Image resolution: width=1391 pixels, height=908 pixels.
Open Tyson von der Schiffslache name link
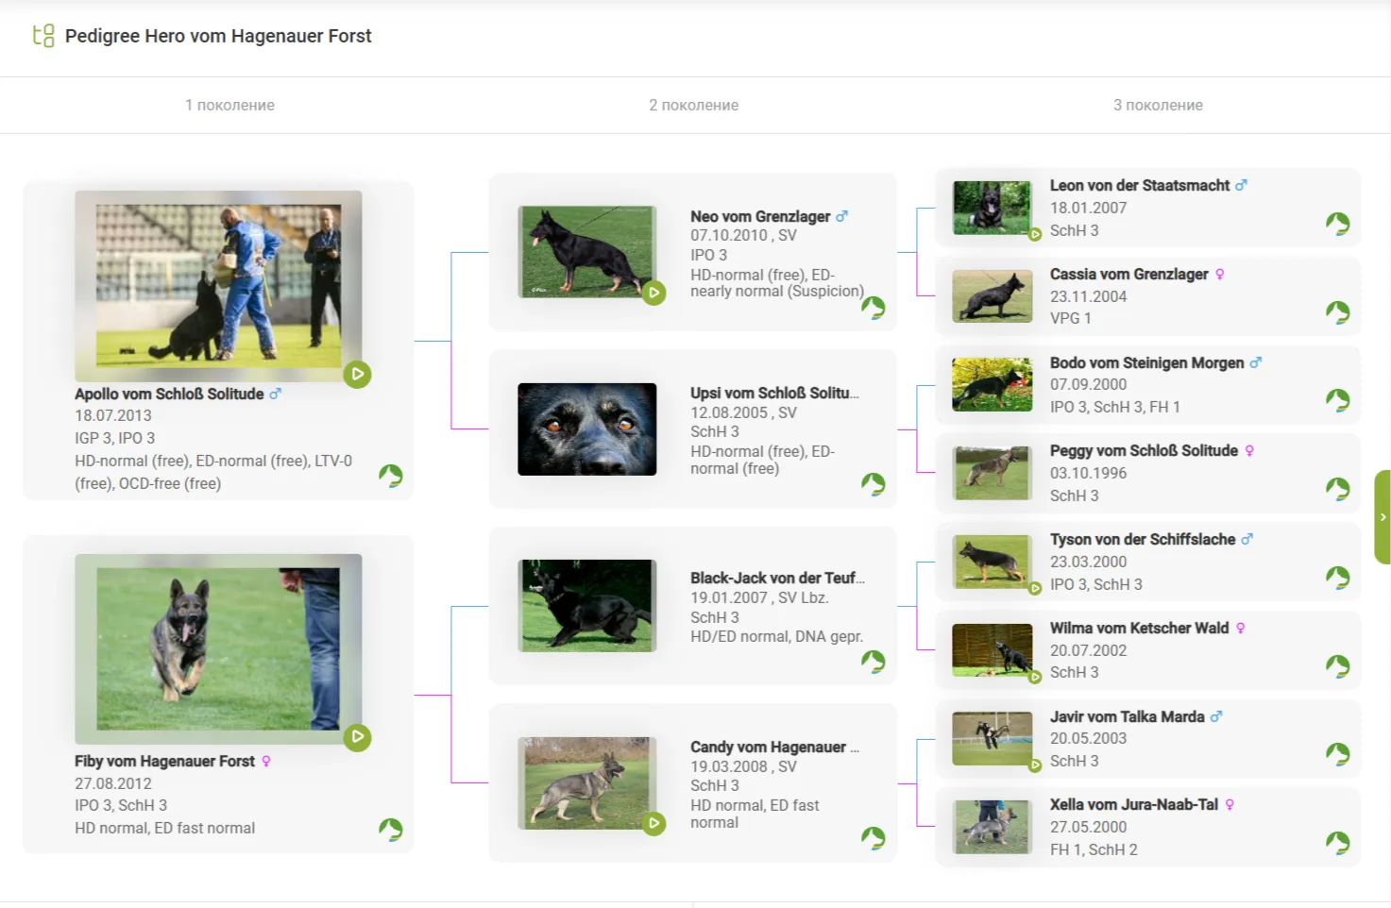[x=1142, y=539]
